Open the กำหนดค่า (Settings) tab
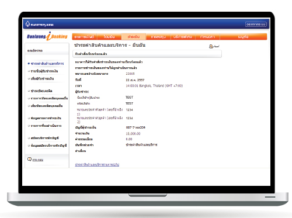The height and width of the screenshot is (218, 292). pos(207,37)
